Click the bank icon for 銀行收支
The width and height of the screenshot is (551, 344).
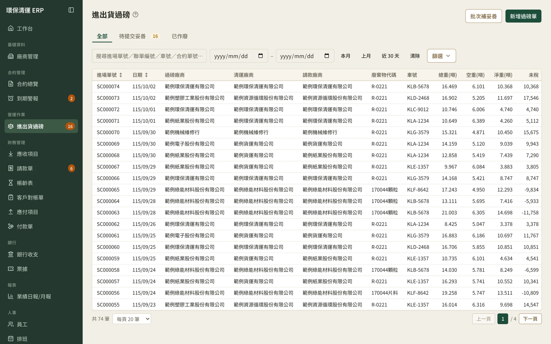(x=11, y=254)
